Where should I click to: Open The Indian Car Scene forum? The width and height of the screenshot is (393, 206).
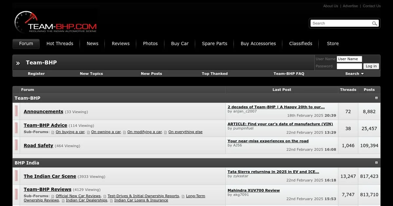pos(50,176)
